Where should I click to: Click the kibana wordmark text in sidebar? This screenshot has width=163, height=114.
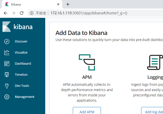click(x=23, y=27)
